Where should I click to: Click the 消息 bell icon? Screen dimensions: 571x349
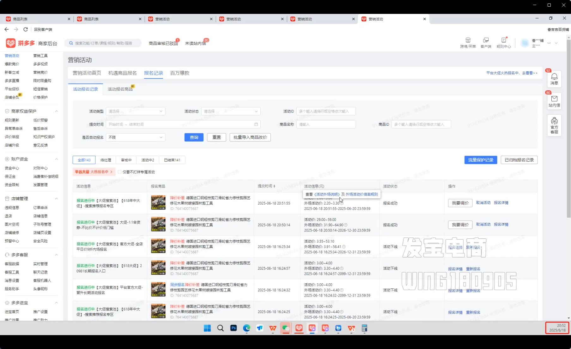coord(554,77)
